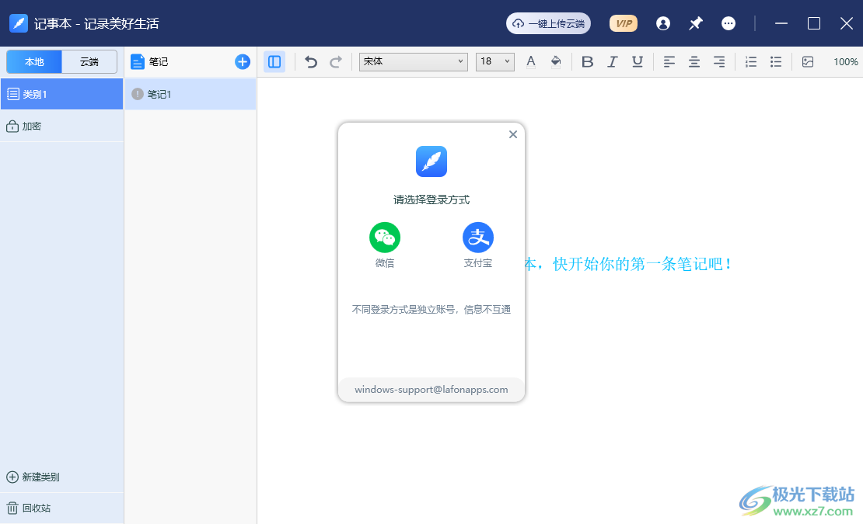This screenshot has width=863, height=524.
Task: Pin the window with pushpin icon
Action: tap(696, 23)
